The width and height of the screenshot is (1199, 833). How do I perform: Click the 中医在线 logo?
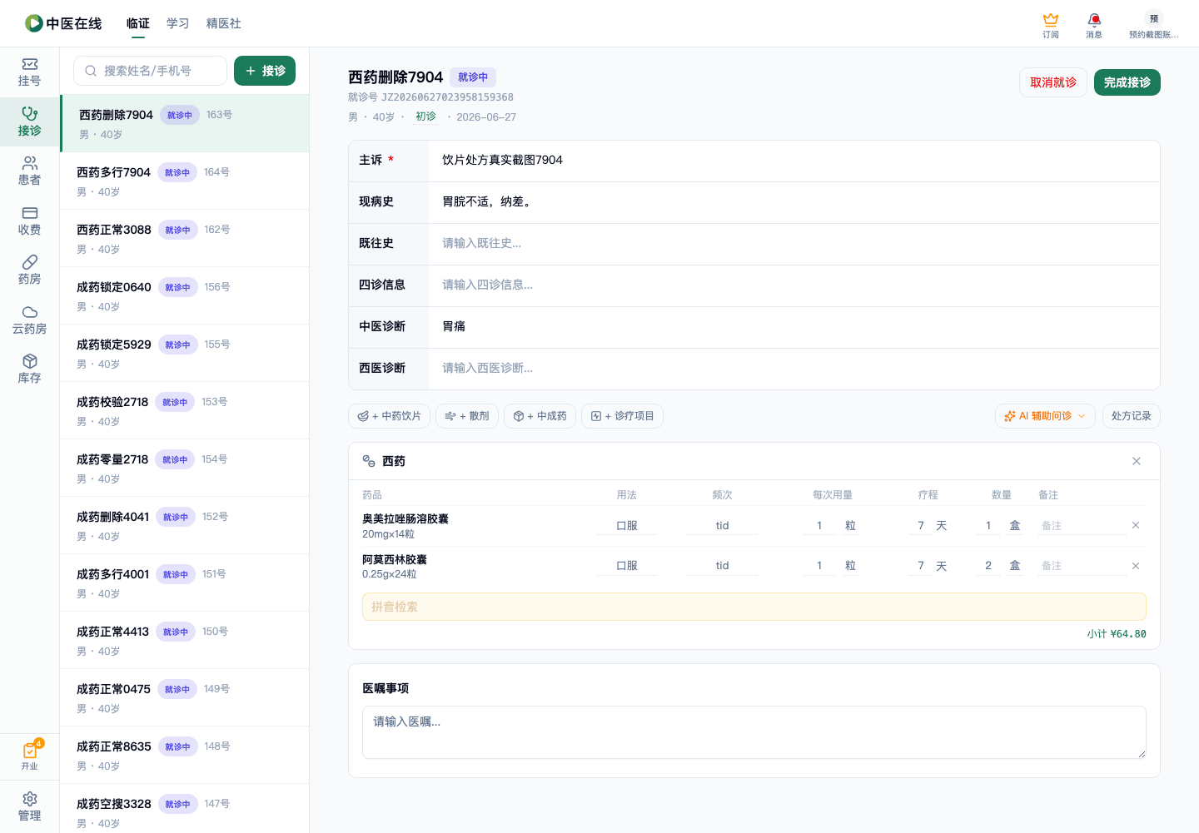[63, 23]
